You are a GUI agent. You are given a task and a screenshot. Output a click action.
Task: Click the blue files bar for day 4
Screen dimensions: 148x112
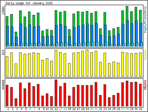coord(21,33)
